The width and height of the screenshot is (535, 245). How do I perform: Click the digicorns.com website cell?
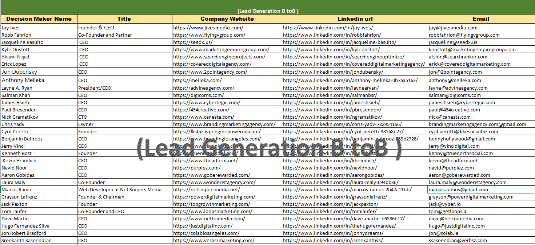[x=227, y=95]
